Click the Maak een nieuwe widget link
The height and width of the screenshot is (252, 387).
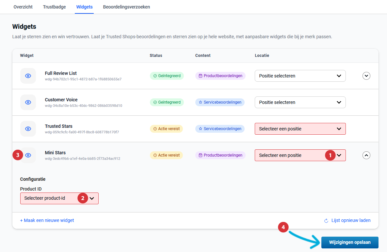pyautogui.click(x=47, y=220)
